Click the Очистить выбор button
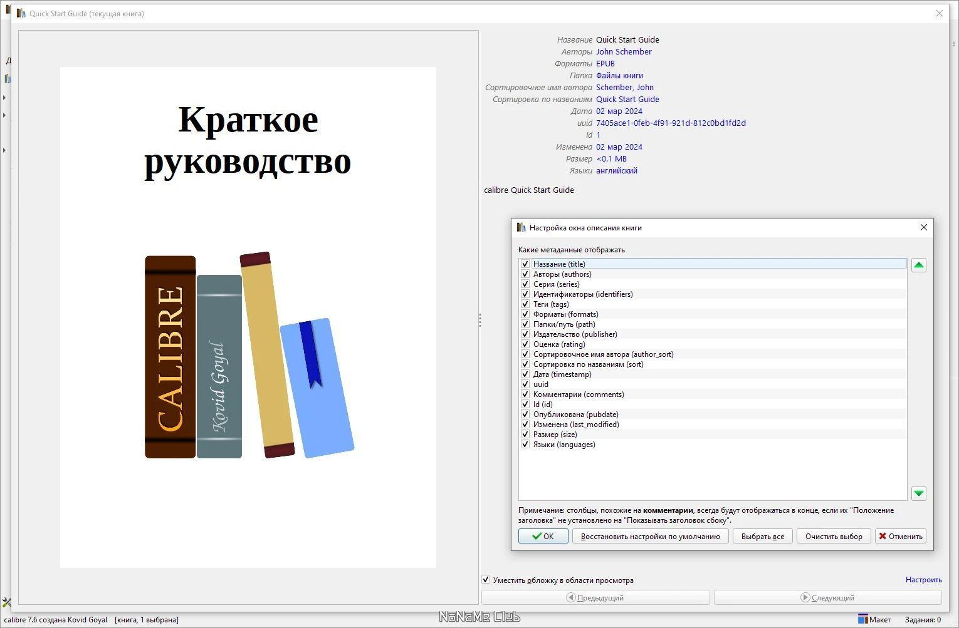Screen dimensions: 959x628 point(834,536)
